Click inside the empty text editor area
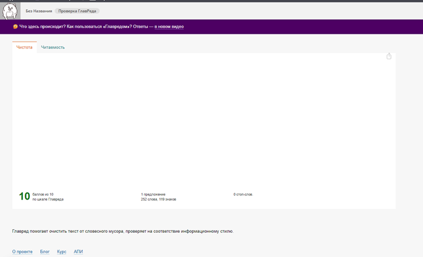 point(200,121)
